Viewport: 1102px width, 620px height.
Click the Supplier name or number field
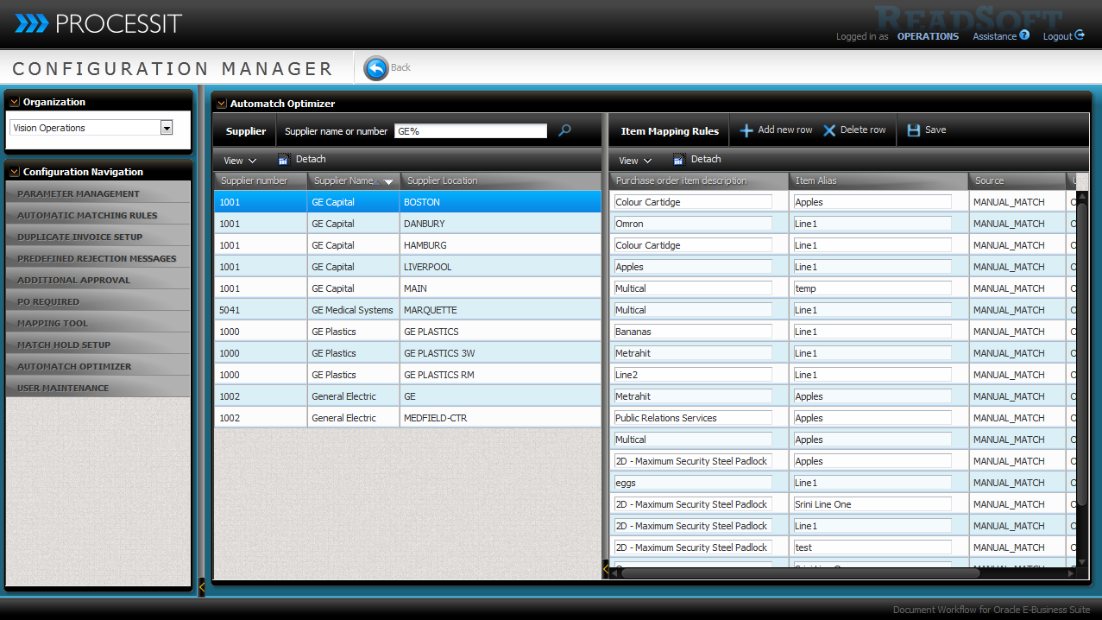tap(470, 131)
